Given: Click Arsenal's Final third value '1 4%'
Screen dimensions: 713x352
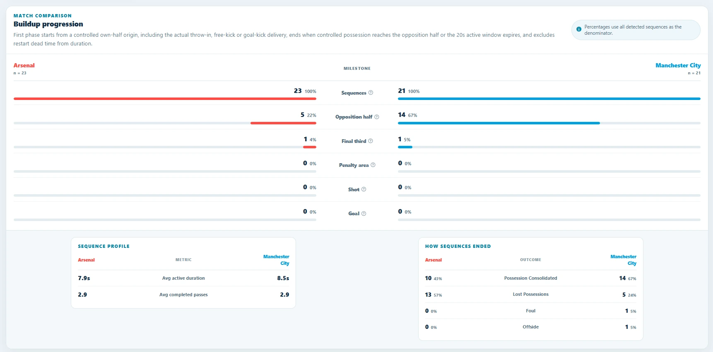Looking at the screenshot, I should (x=310, y=139).
